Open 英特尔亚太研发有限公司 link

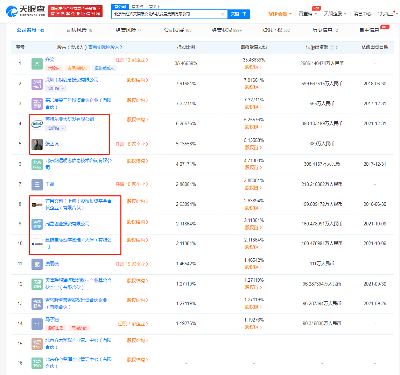[x=70, y=119]
